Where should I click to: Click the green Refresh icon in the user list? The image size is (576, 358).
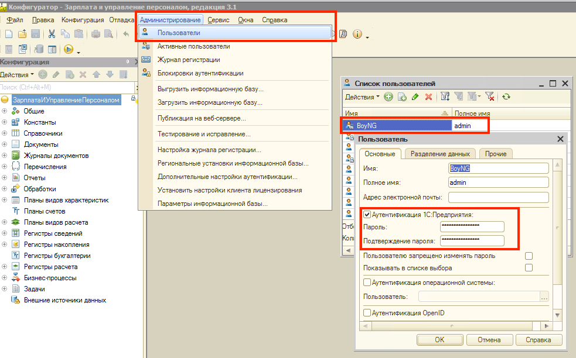tap(506, 97)
